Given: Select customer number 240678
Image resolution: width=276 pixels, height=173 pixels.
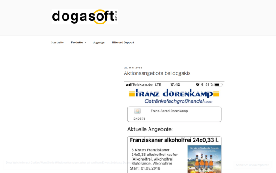Looking at the screenshot, I should [139, 119].
